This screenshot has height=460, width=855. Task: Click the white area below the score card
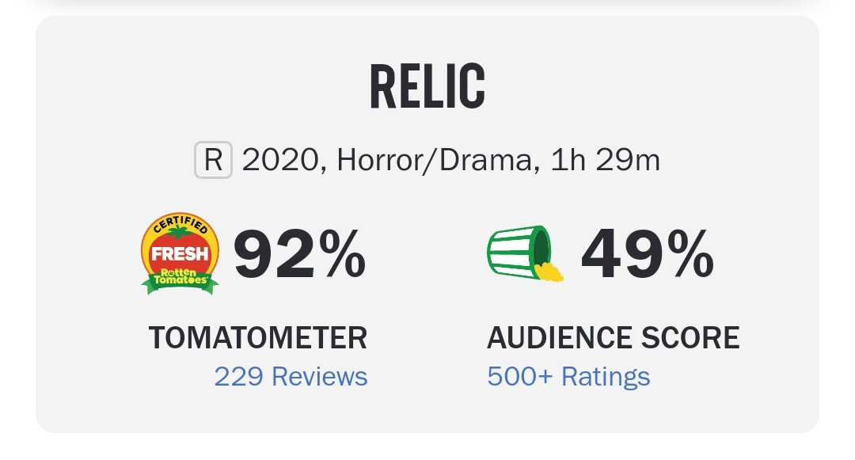427,447
